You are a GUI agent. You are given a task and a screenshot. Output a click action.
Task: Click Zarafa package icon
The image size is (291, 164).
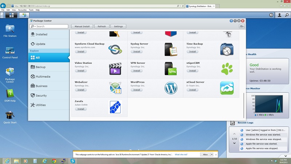(115, 107)
